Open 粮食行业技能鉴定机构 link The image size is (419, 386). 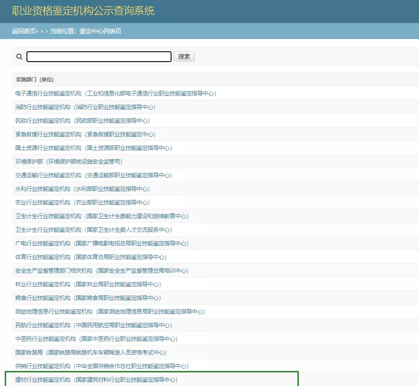[x=88, y=298]
